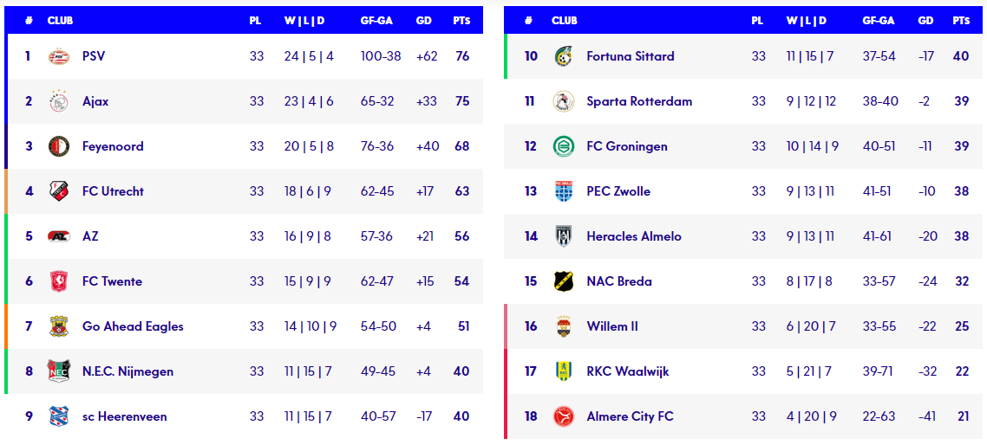Click the CLUB header in left table
The image size is (987, 445).
pyautogui.click(x=60, y=20)
